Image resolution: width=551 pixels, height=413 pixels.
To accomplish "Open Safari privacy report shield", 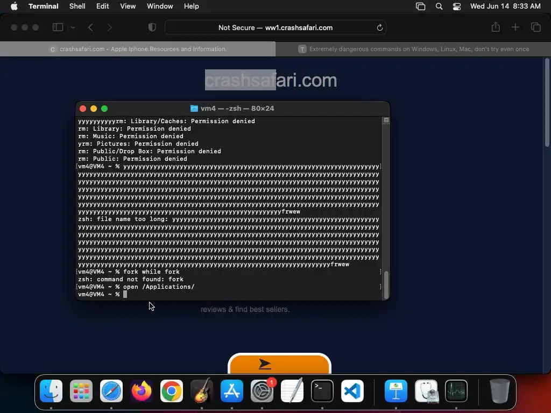I will click(152, 27).
